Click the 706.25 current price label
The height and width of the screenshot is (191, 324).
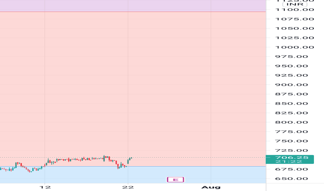pos(292,157)
